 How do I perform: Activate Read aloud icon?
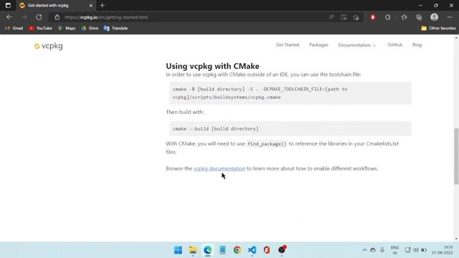tap(331, 17)
